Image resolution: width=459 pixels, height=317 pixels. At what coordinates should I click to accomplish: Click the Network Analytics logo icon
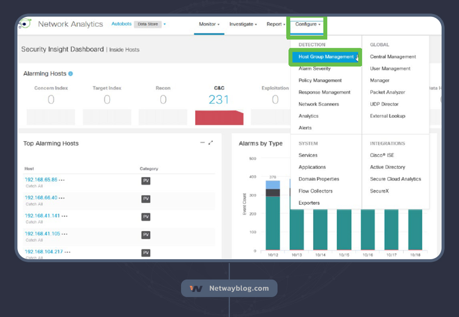click(x=25, y=24)
